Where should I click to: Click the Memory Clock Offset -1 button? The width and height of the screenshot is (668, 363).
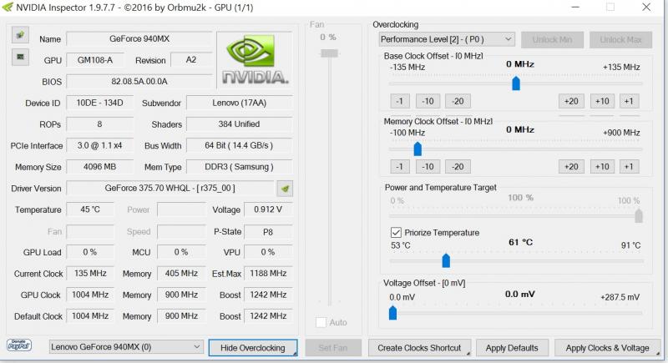point(400,166)
